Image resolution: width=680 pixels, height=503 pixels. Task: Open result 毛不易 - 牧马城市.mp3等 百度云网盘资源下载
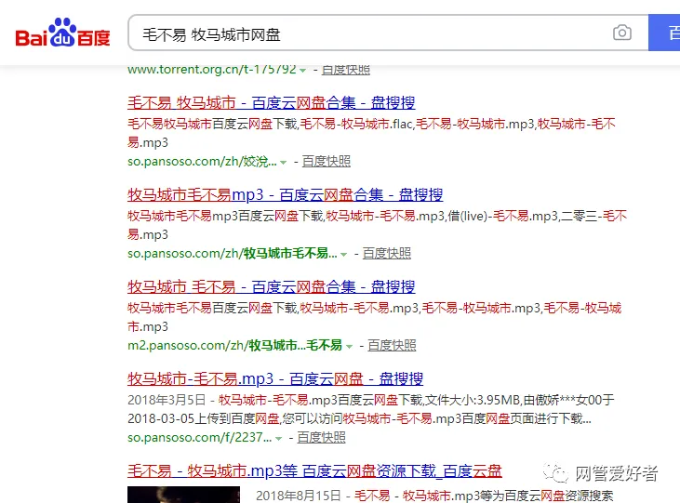click(314, 470)
